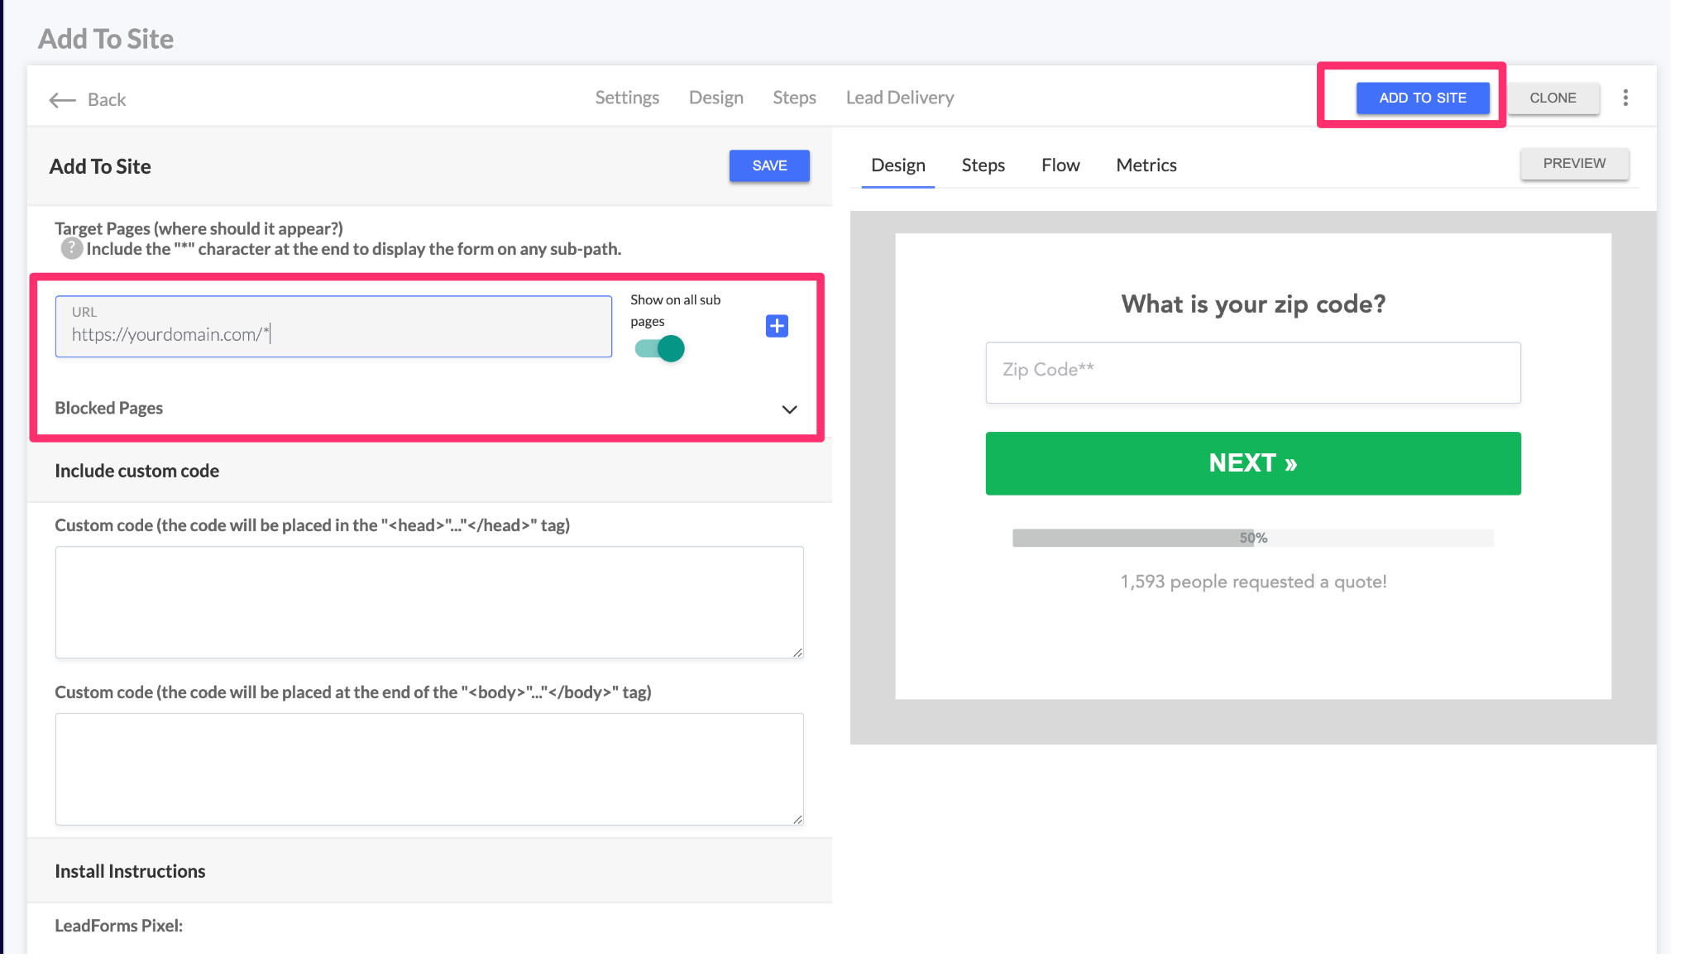
Task: Click the blue plus add URL icon
Action: [x=777, y=326]
